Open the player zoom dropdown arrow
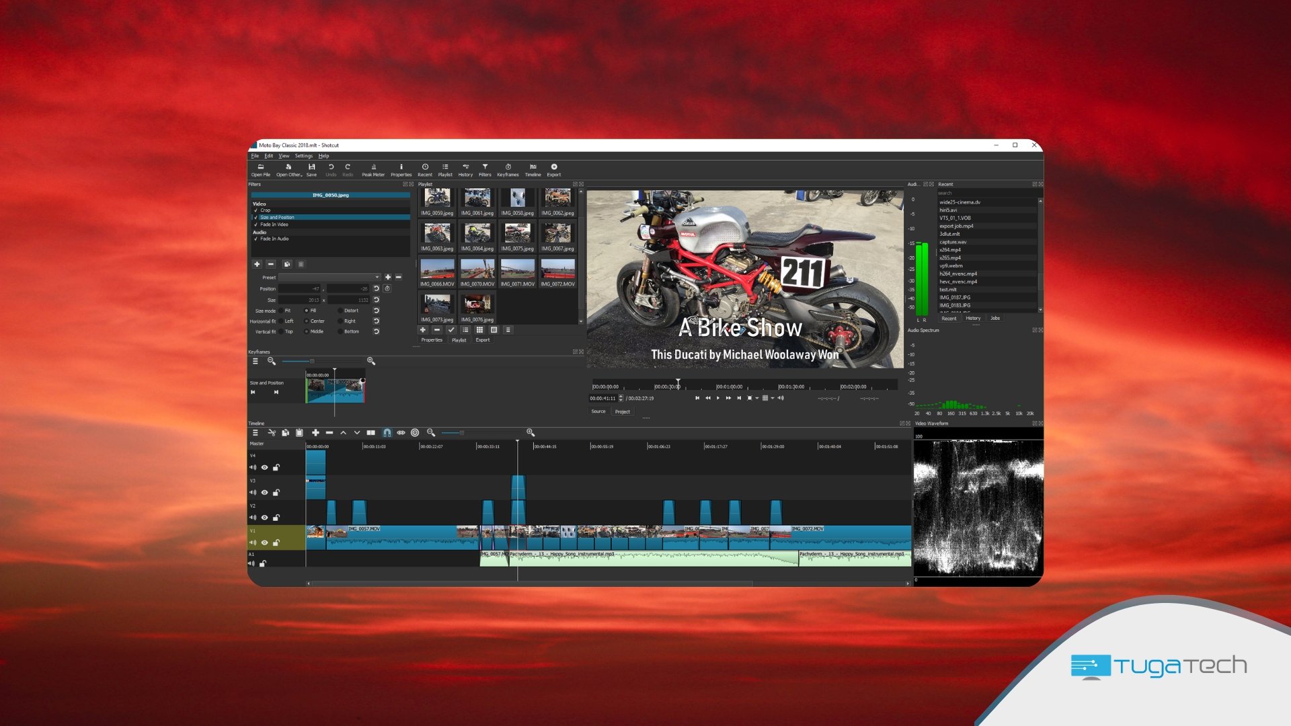The image size is (1291, 726). tap(757, 398)
